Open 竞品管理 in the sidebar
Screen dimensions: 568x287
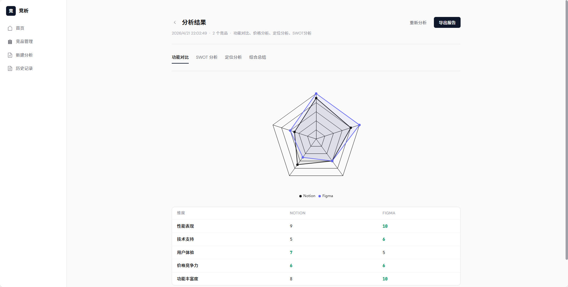click(x=24, y=41)
